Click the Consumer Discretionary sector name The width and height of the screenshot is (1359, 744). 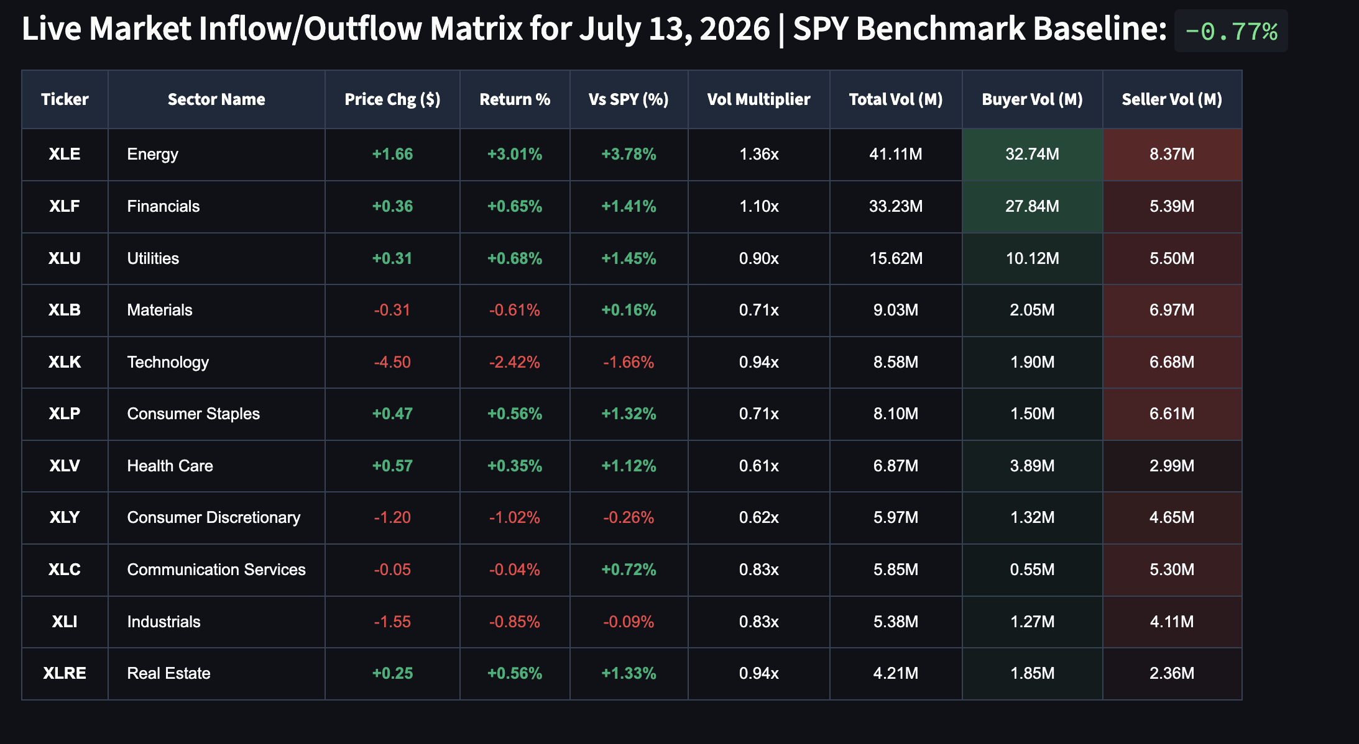214,517
